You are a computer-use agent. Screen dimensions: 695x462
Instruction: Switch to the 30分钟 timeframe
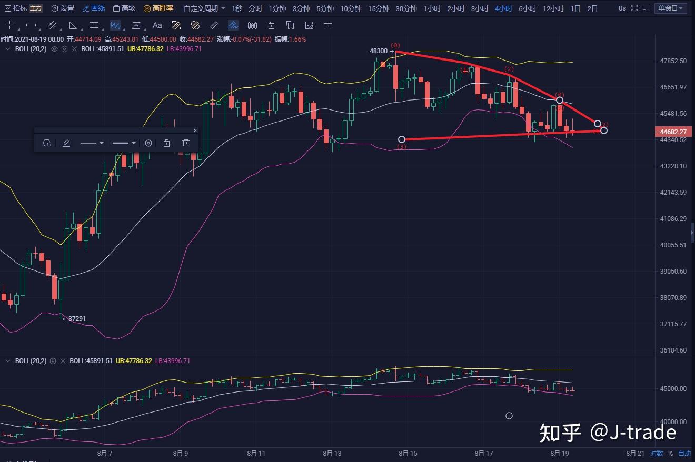406,8
